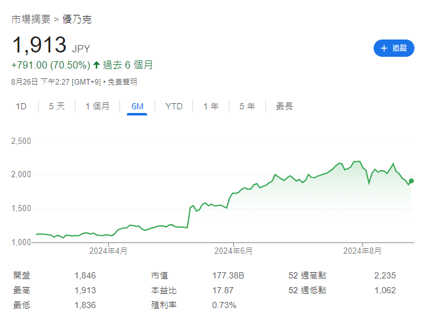Click the plus icon on the 追蹤 button

point(384,48)
